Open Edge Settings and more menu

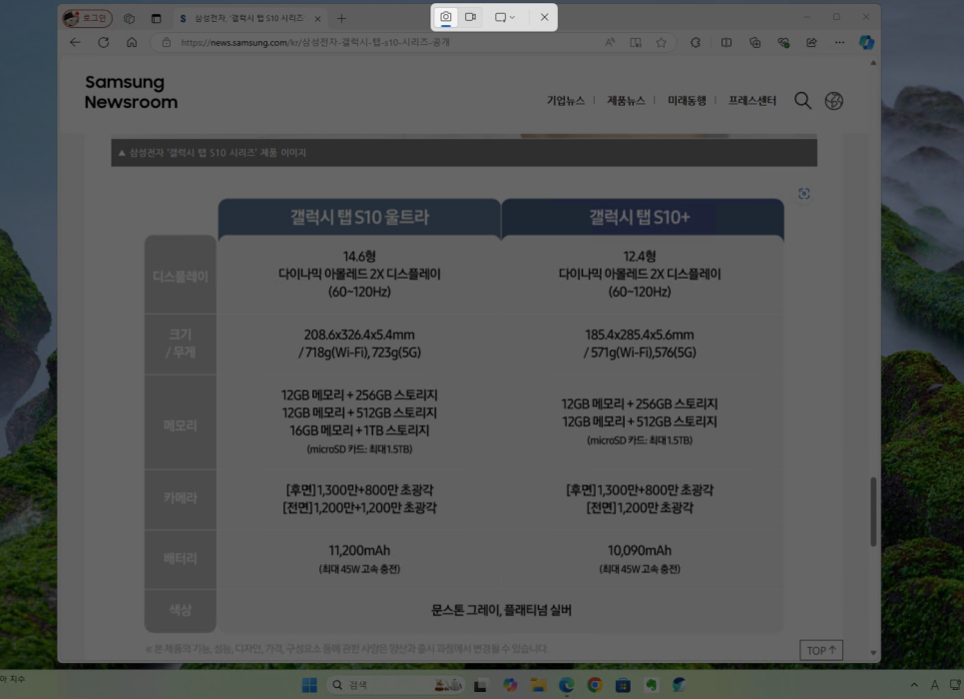(839, 43)
